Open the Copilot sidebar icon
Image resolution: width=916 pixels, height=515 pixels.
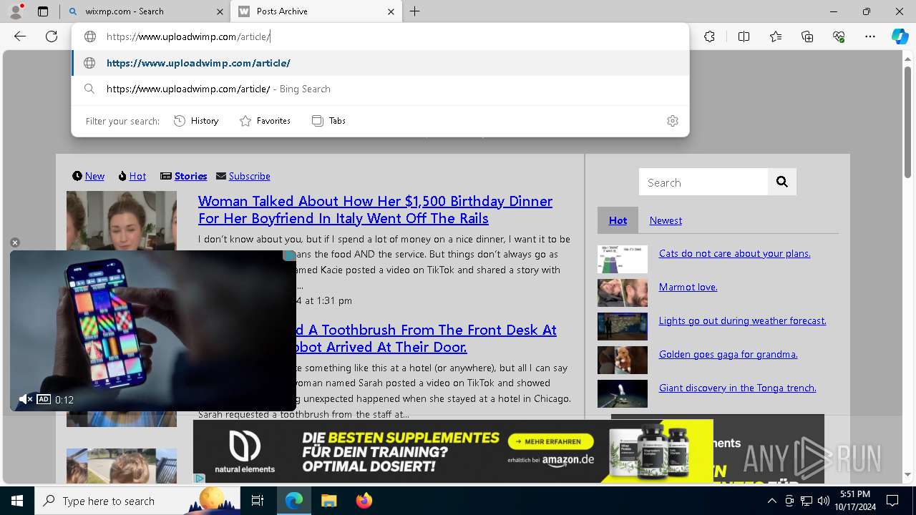click(x=900, y=36)
